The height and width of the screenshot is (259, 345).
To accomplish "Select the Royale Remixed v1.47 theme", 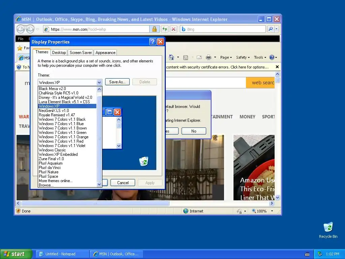I will click(x=67, y=115).
